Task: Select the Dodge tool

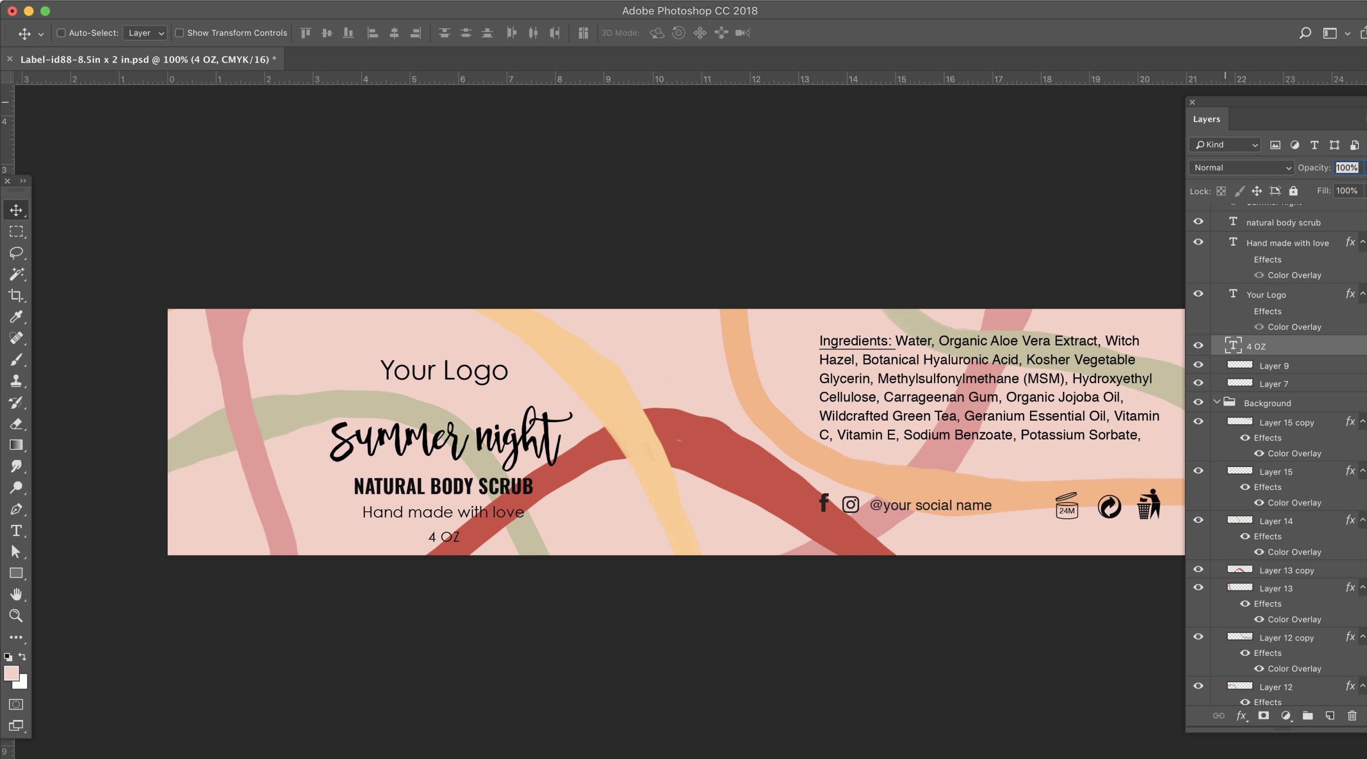Action: tap(16, 488)
